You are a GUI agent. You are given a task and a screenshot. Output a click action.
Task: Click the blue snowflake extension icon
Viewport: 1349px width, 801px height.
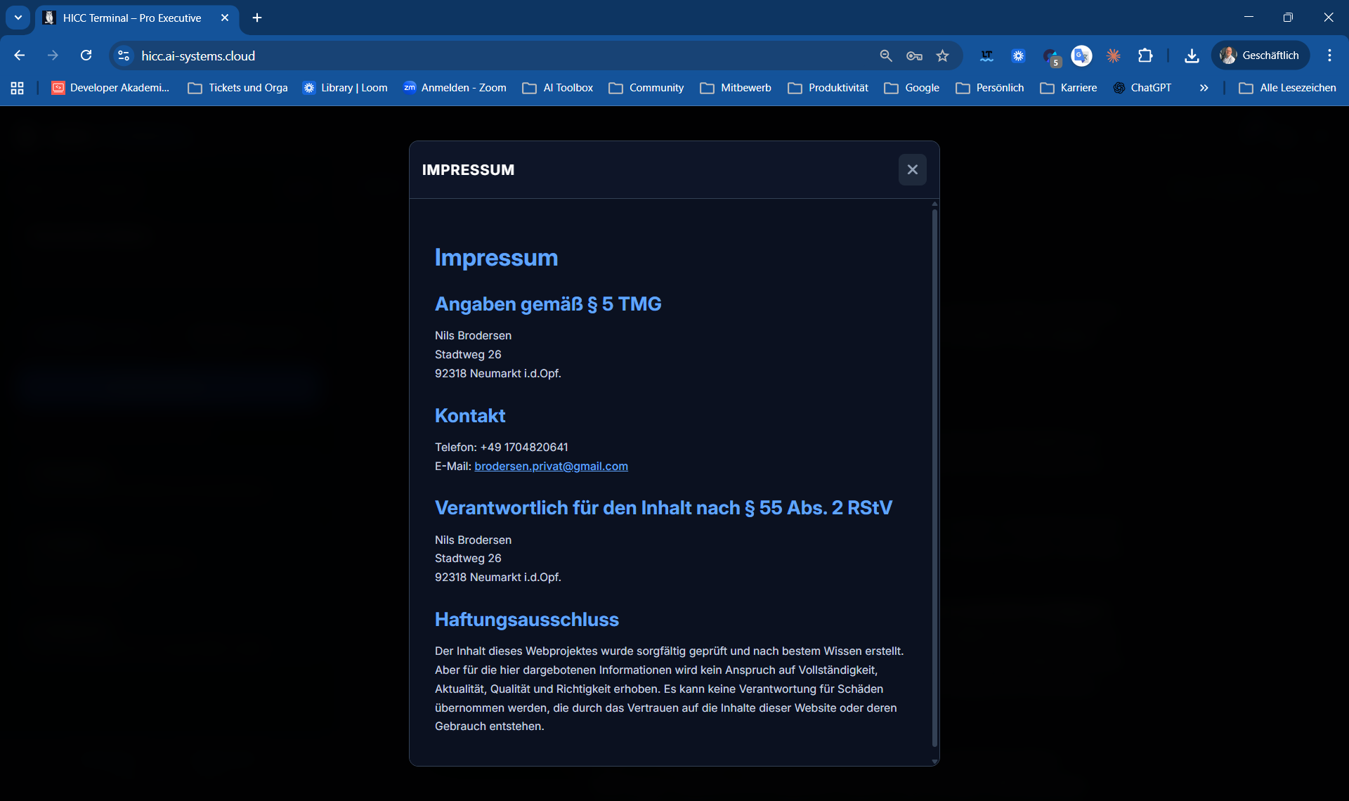pyautogui.click(x=1019, y=56)
